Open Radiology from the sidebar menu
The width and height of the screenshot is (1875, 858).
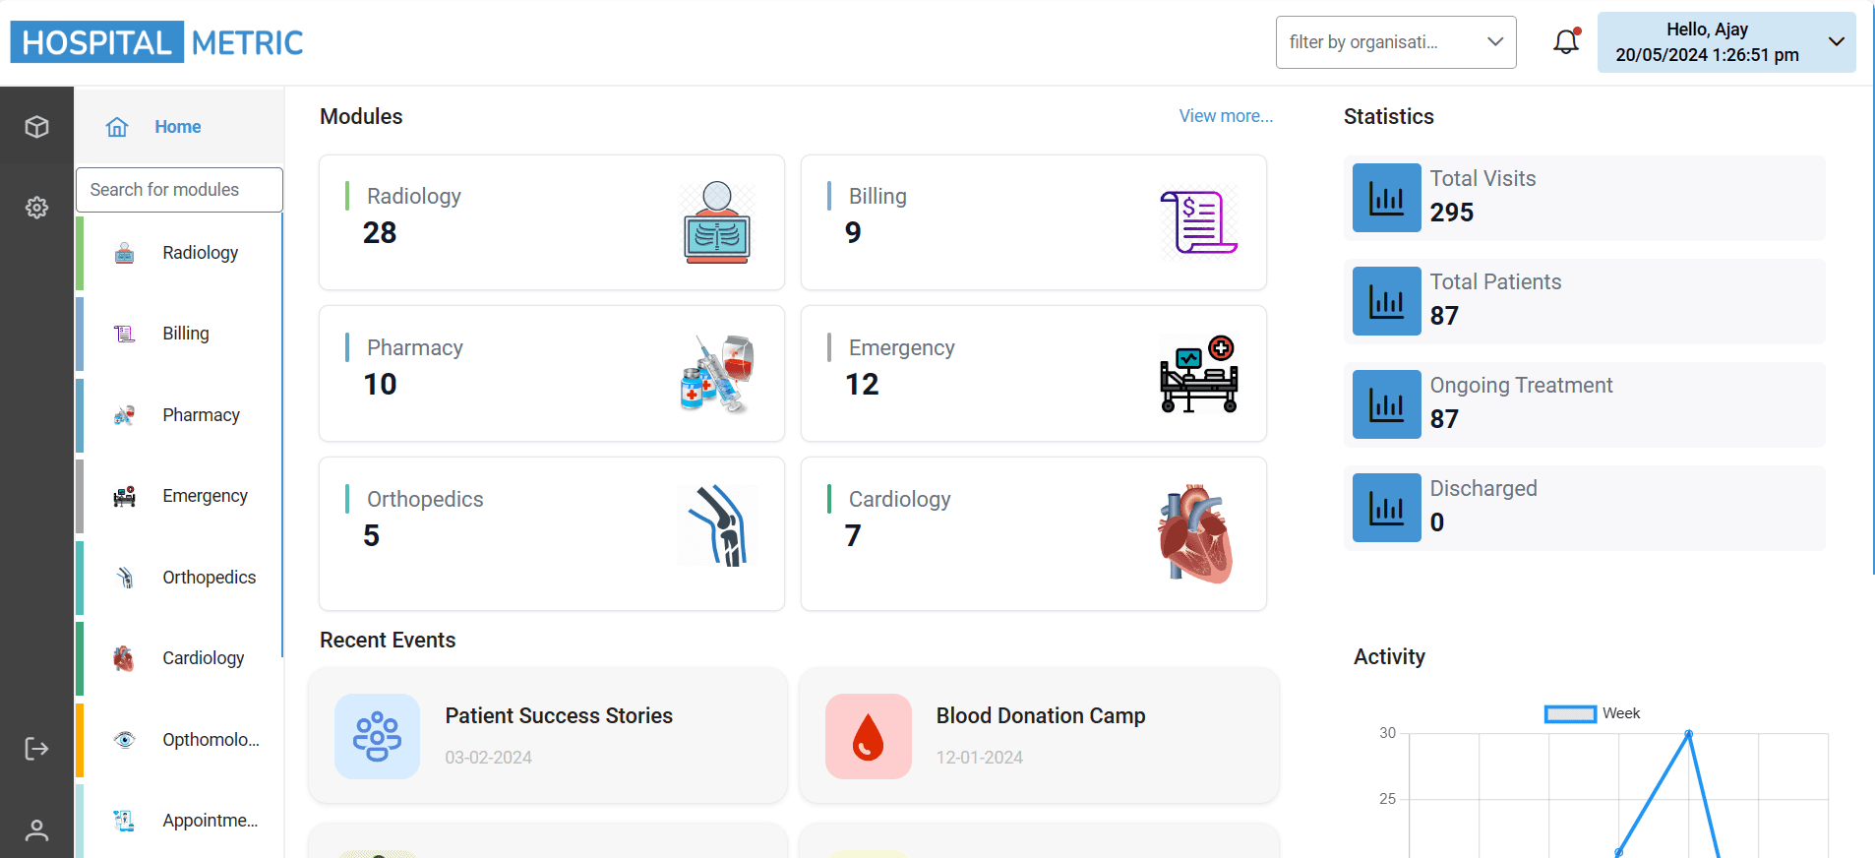point(200,253)
